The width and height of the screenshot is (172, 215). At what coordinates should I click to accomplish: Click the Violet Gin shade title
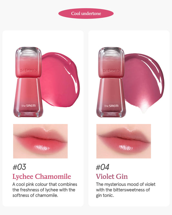coord(112,177)
